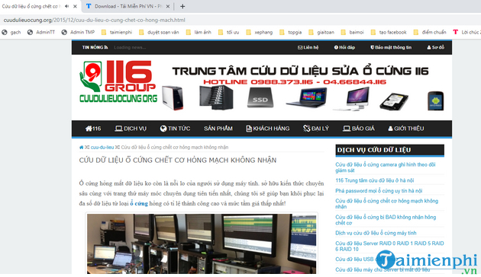481x277 pixels.
Task: Open link 116 Trung tâm cứu dữ liệu ở hà nội
Action: [x=375, y=180]
